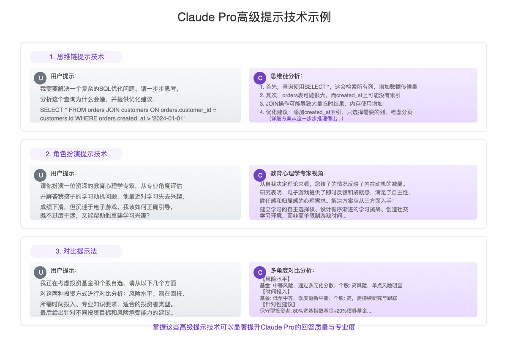Click the line 请你扮演一位资深的教育心理学专家
The width and height of the screenshot is (507, 338).
(111, 186)
